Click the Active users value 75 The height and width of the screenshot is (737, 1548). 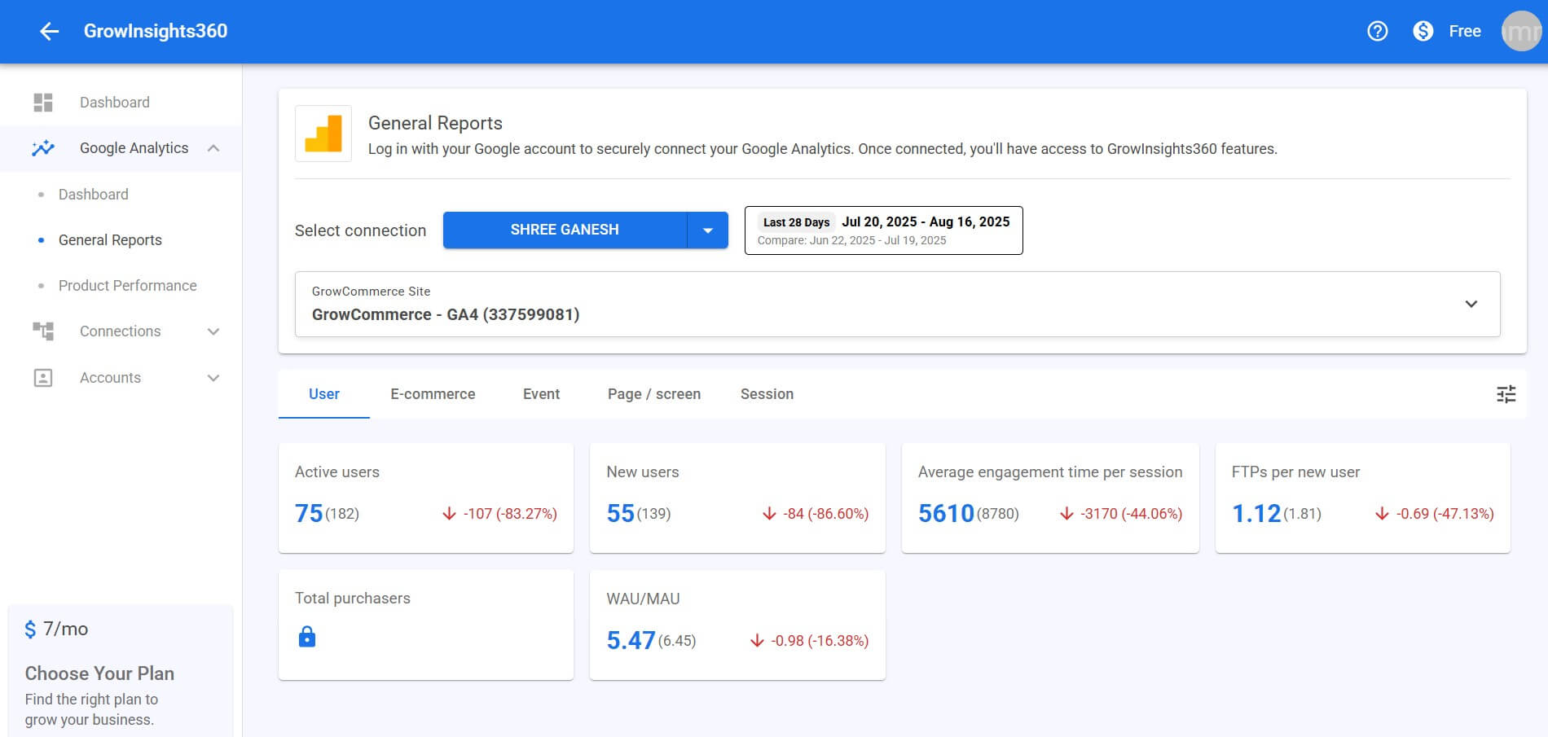click(x=309, y=514)
